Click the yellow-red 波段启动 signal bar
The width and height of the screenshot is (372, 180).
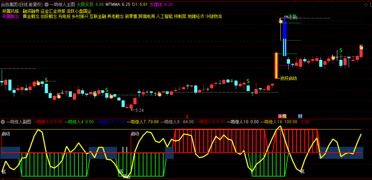pos(276,65)
